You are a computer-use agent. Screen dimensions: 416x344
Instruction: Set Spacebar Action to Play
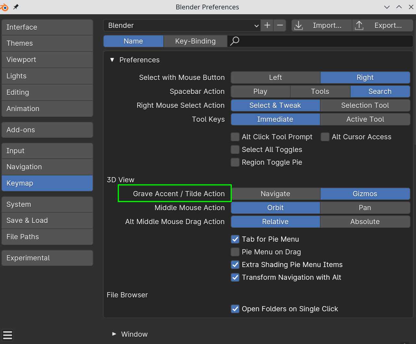pyautogui.click(x=260, y=92)
